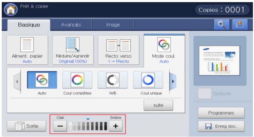
Task: Switch to the Basique tab
Action: coord(29,25)
